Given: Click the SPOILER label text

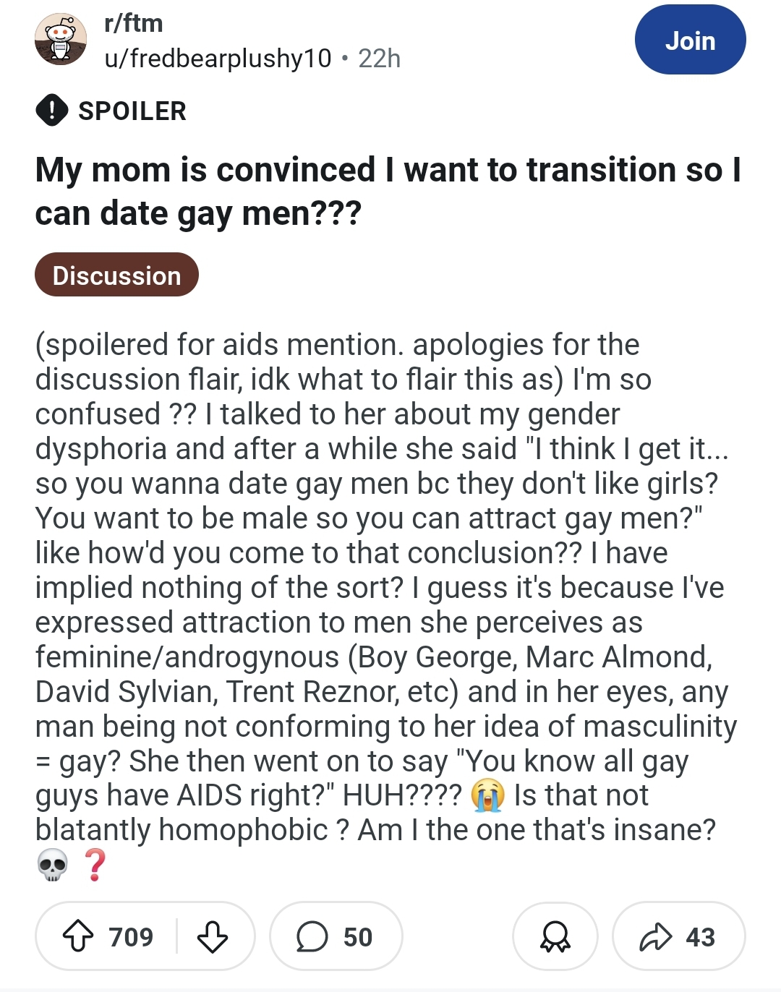Looking at the screenshot, I should [x=132, y=111].
